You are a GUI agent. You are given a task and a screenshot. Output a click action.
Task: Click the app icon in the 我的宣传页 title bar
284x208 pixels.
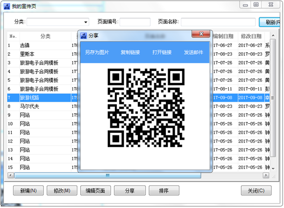pos(7,6)
